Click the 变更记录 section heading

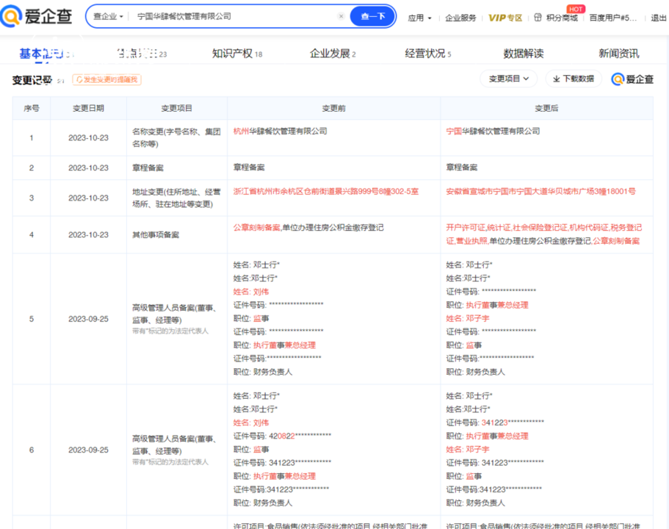point(32,80)
